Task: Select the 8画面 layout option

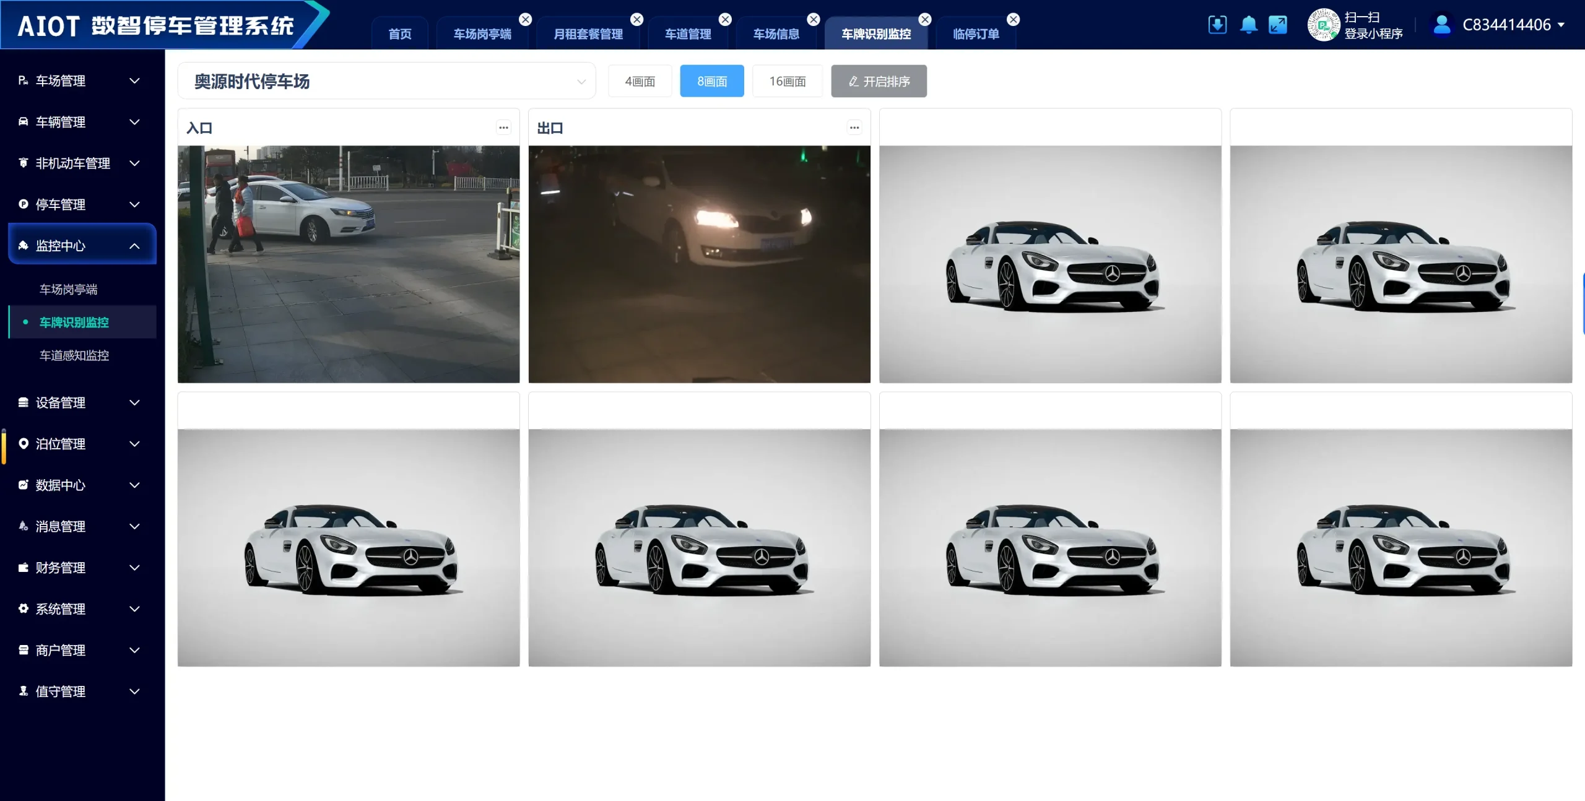Action: point(712,81)
